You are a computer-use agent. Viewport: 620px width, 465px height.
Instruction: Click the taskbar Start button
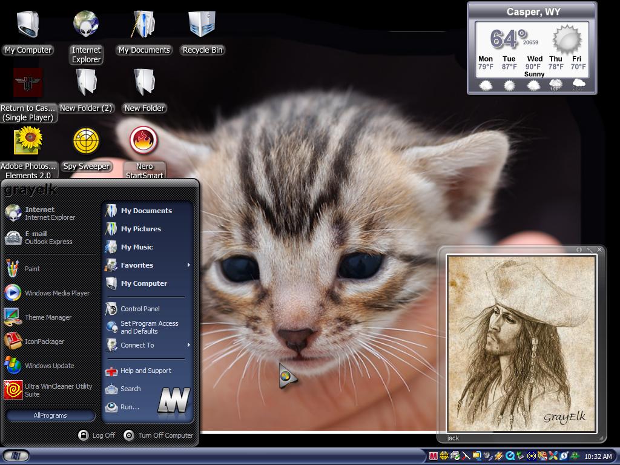[x=16, y=456]
